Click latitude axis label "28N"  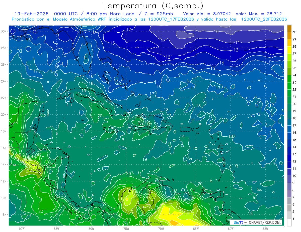click(4, 48)
